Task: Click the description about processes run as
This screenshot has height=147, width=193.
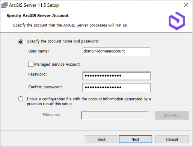Action: (x=70, y=25)
